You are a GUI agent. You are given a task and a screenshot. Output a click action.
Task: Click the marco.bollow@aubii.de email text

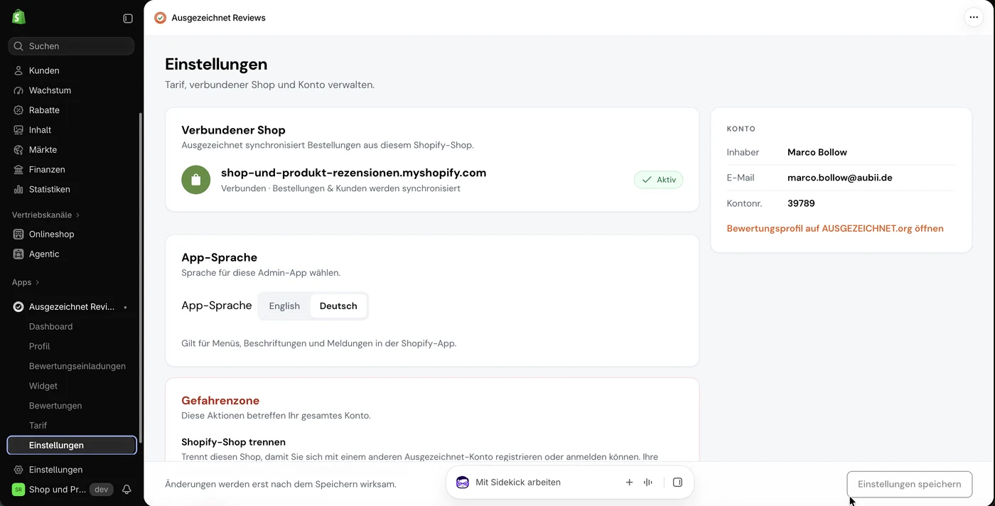[840, 178]
